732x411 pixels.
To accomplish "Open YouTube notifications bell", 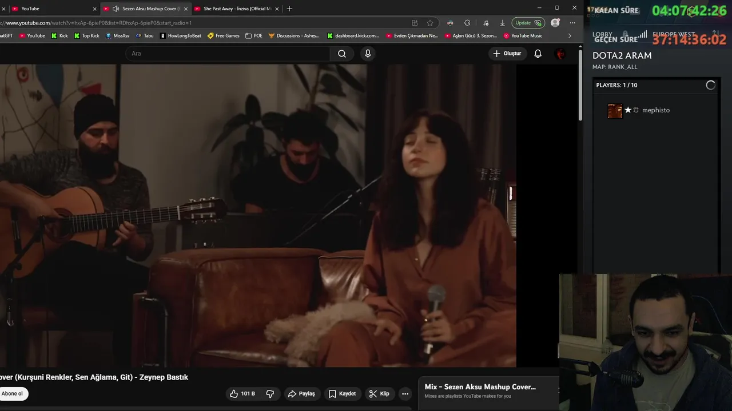I will point(538,54).
